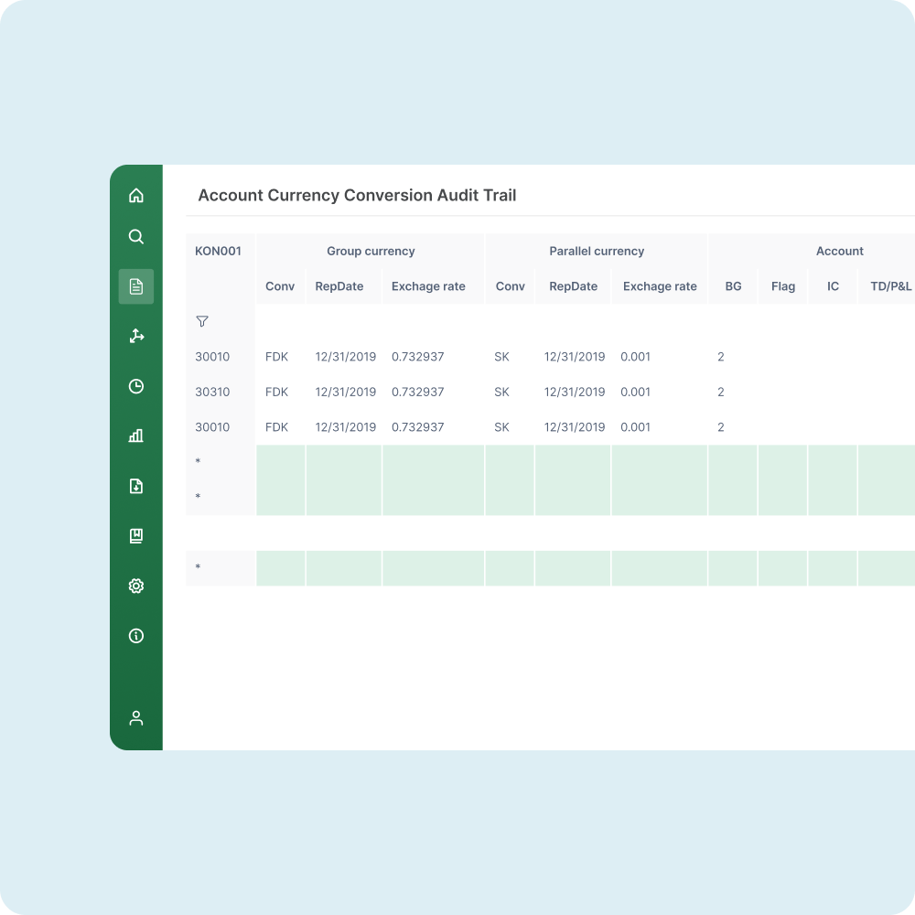Select the row with account 30310
This screenshot has width=915, height=915.
pyautogui.click(x=212, y=392)
